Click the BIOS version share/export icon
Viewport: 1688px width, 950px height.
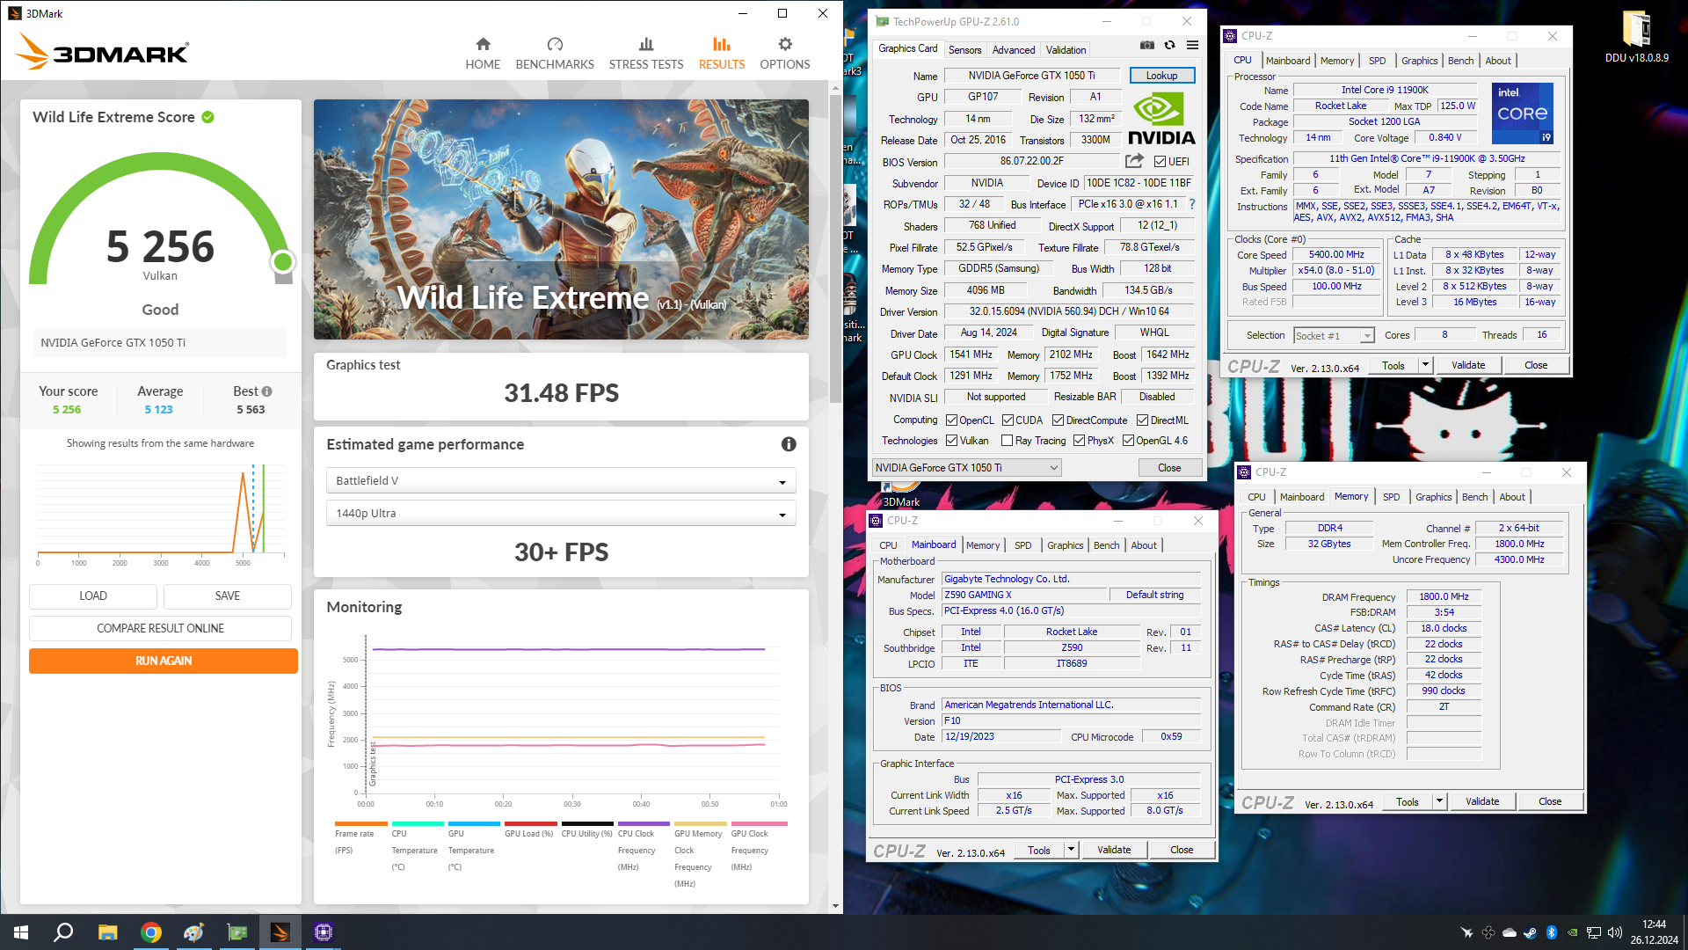pos(1134,161)
